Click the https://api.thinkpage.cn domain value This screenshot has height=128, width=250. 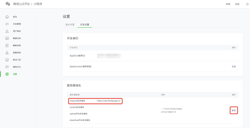click(109, 101)
